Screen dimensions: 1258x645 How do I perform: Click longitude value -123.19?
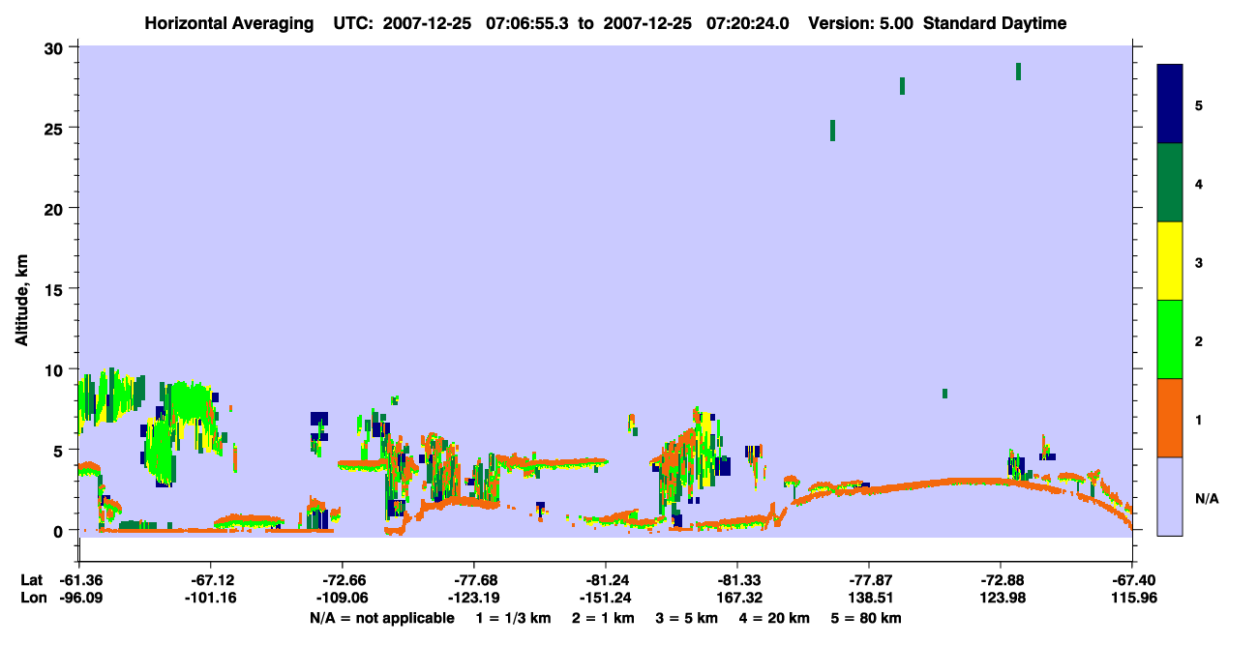[474, 598]
